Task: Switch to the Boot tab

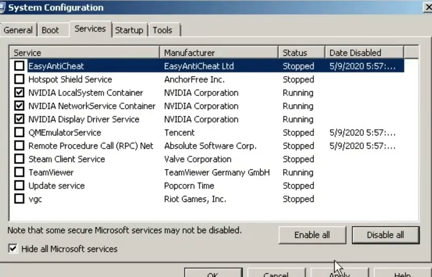Action: pos(53,30)
